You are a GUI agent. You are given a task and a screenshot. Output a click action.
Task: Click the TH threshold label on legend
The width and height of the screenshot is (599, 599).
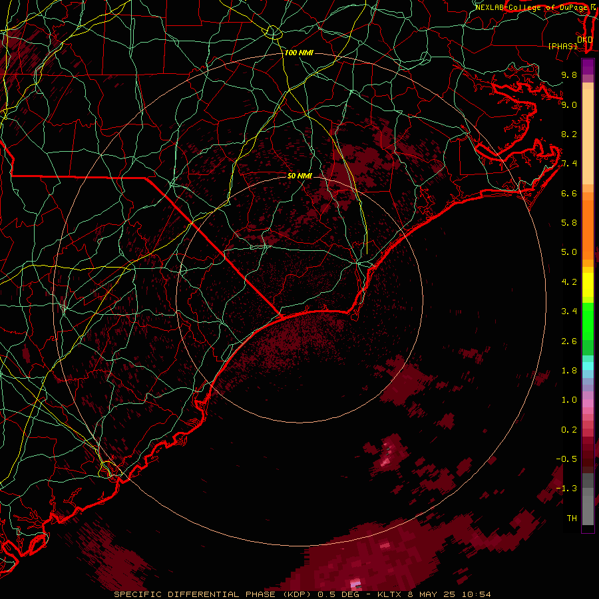pyautogui.click(x=572, y=518)
